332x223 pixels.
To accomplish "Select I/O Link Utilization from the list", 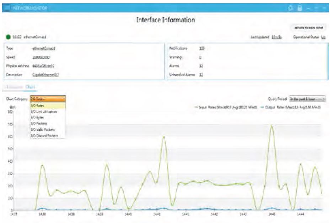I will [43, 111].
